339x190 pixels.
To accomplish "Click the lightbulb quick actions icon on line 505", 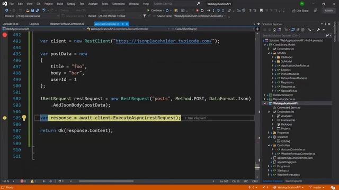I will click(24, 118).
